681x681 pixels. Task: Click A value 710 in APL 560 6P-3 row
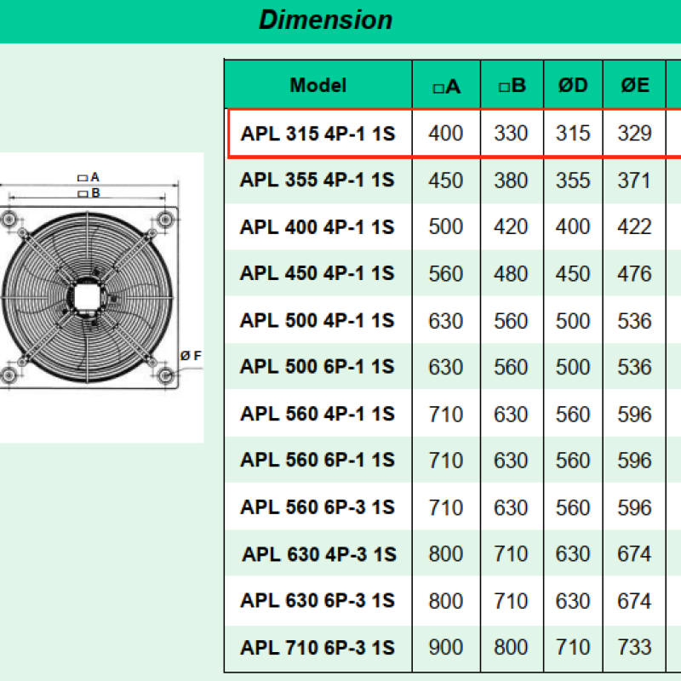point(445,507)
